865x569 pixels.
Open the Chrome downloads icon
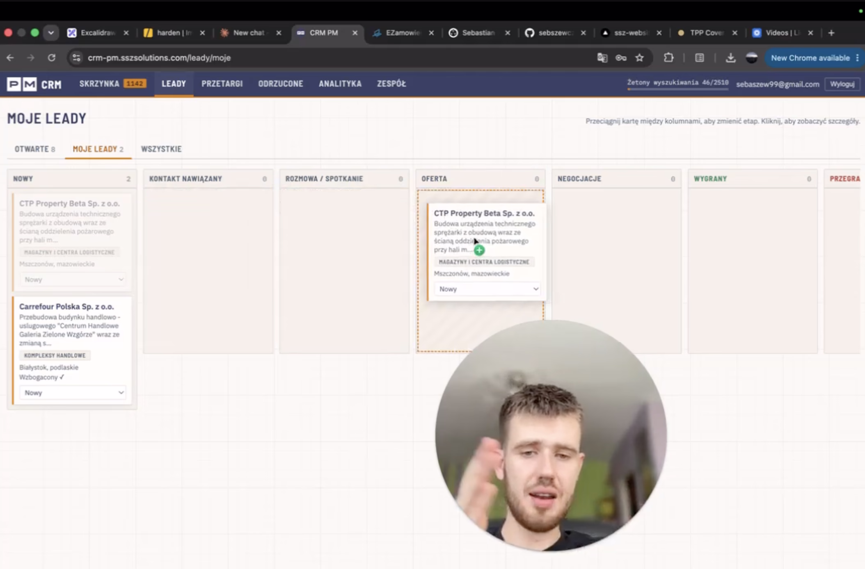click(730, 58)
